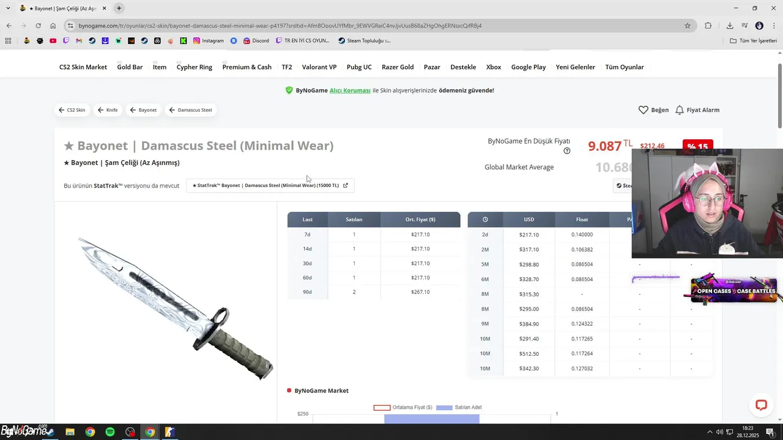Open the YouTube bookmark icon

(x=53, y=41)
